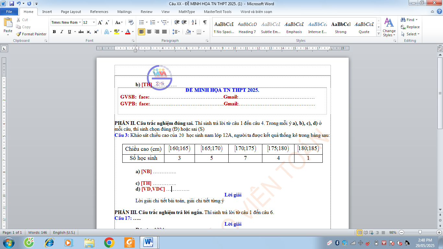The height and width of the screenshot is (249, 443).
Task: Switch to Print Layout view
Action: (359, 232)
